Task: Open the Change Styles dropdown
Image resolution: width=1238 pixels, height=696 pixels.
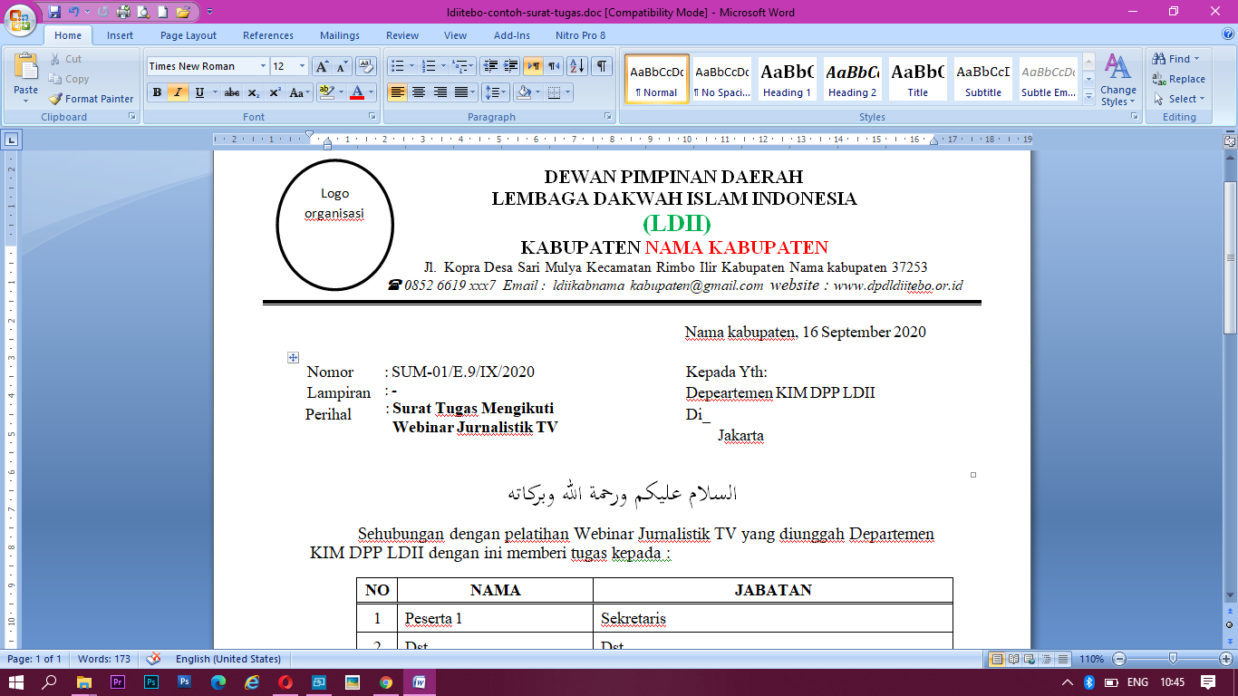Action: pyautogui.click(x=1118, y=81)
